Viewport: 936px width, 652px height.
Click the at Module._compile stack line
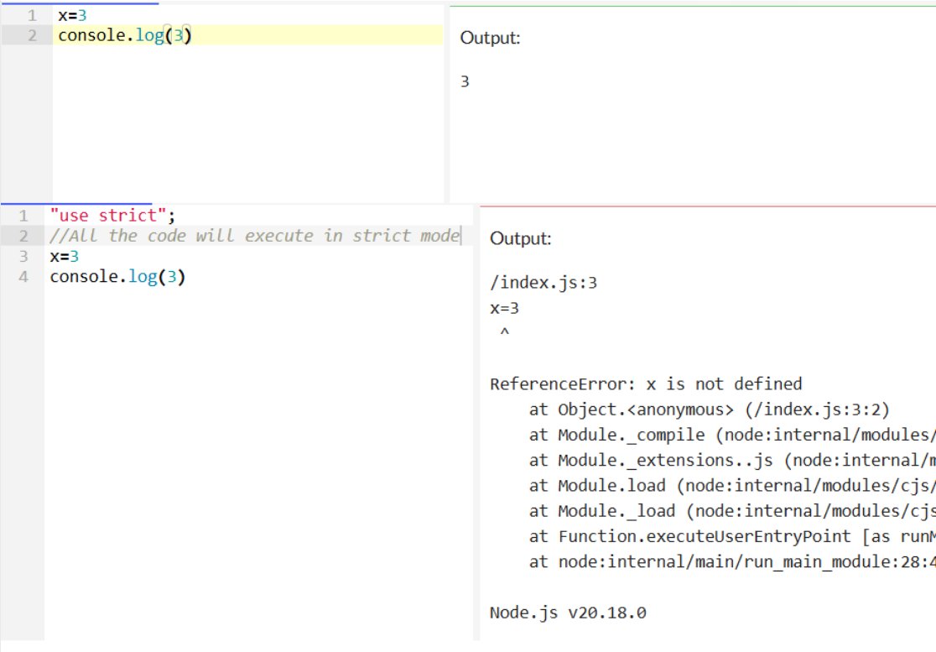[x=732, y=435]
